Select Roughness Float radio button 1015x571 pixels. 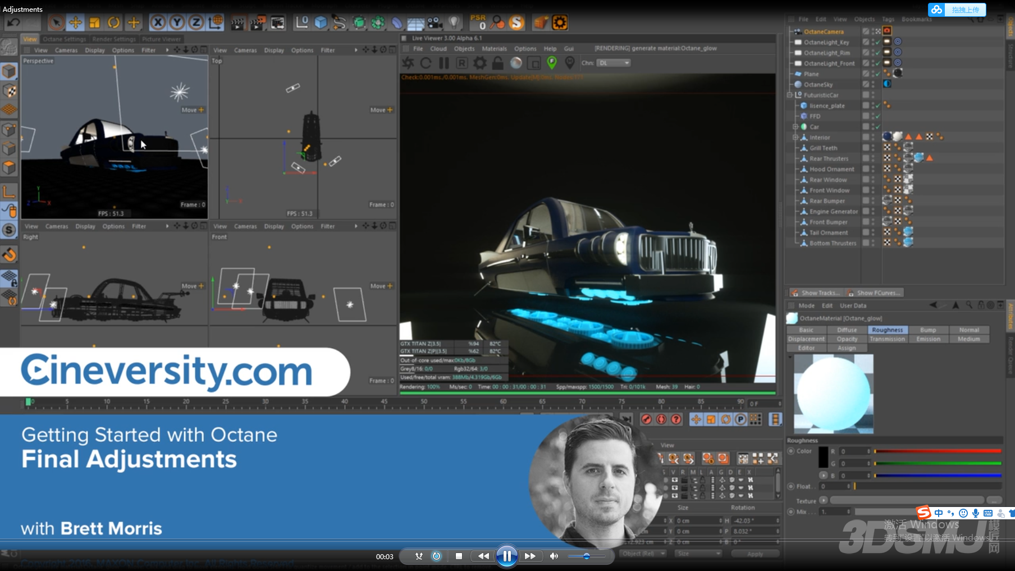coord(791,486)
